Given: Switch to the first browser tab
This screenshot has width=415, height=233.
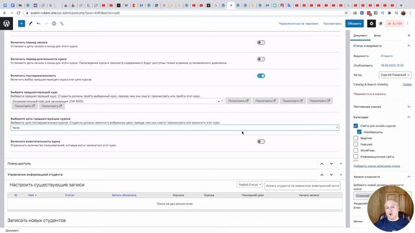Looking at the screenshot, I should 5,5.
